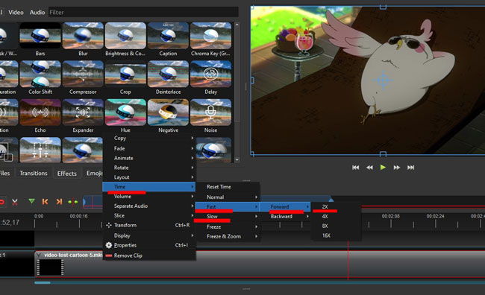The height and width of the screenshot is (295, 485).
Task: Open the Fade submenu
Action: [x=149, y=148]
